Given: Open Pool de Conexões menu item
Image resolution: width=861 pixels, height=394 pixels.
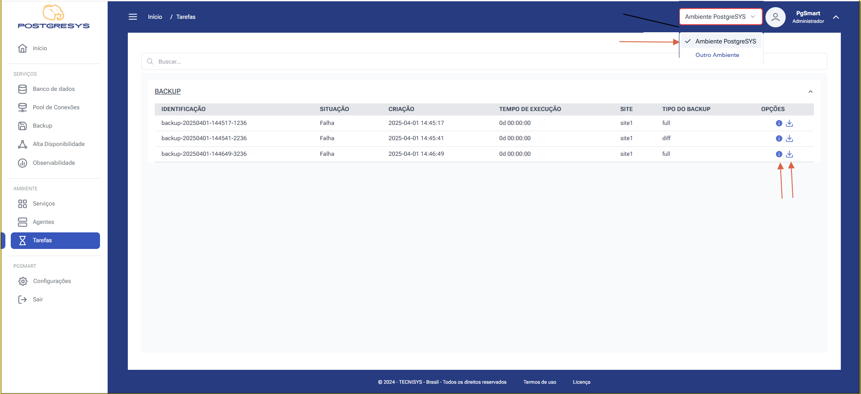Looking at the screenshot, I should (56, 107).
